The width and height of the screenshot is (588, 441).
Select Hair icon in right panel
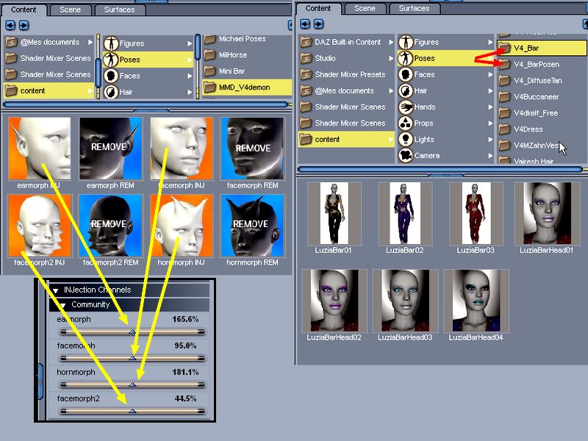406,90
